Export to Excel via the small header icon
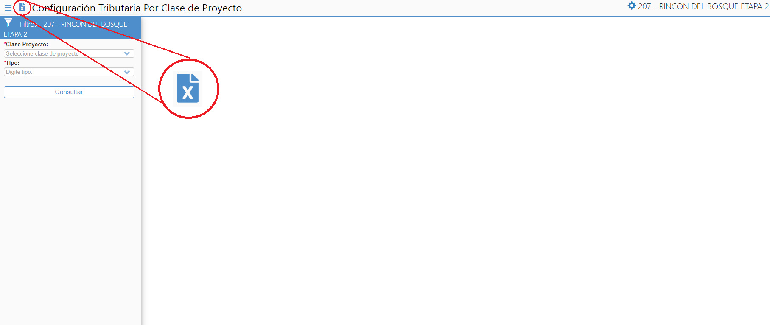The width and height of the screenshot is (770, 325). click(x=22, y=8)
